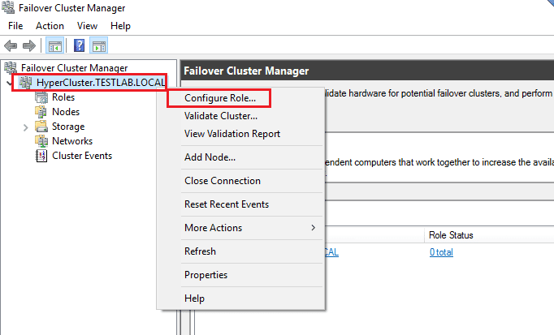Open the File menu
554x335 pixels.
point(15,26)
